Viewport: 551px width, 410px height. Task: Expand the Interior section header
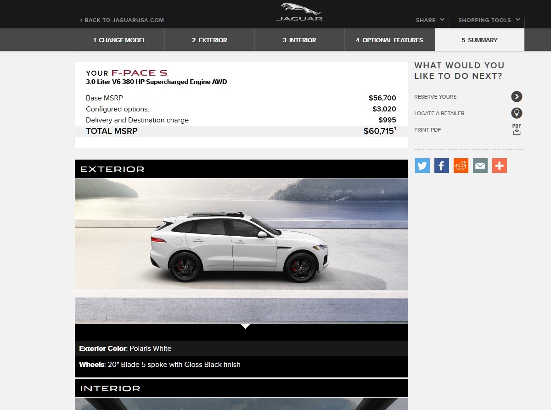pos(241,388)
